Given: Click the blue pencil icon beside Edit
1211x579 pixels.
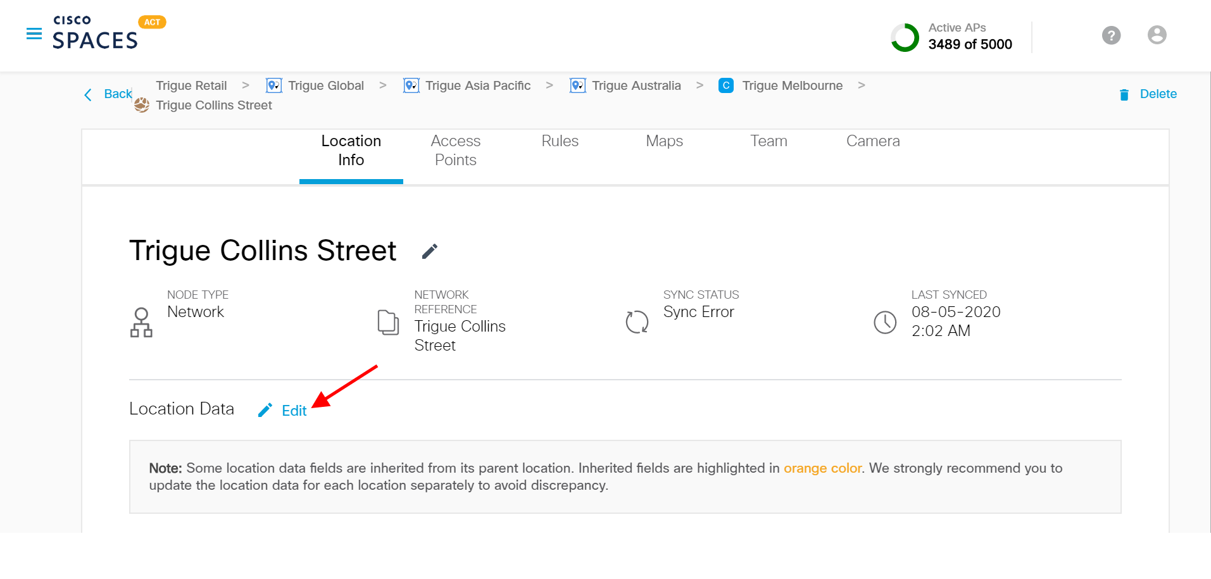Looking at the screenshot, I should tap(265, 411).
